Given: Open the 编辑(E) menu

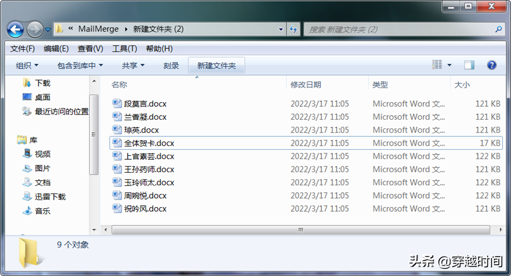Looking at the screenshot, I should 56,49.
